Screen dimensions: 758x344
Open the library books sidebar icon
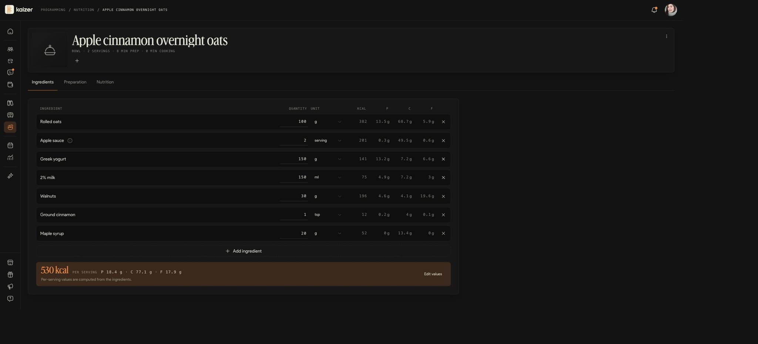coord(10,103)
